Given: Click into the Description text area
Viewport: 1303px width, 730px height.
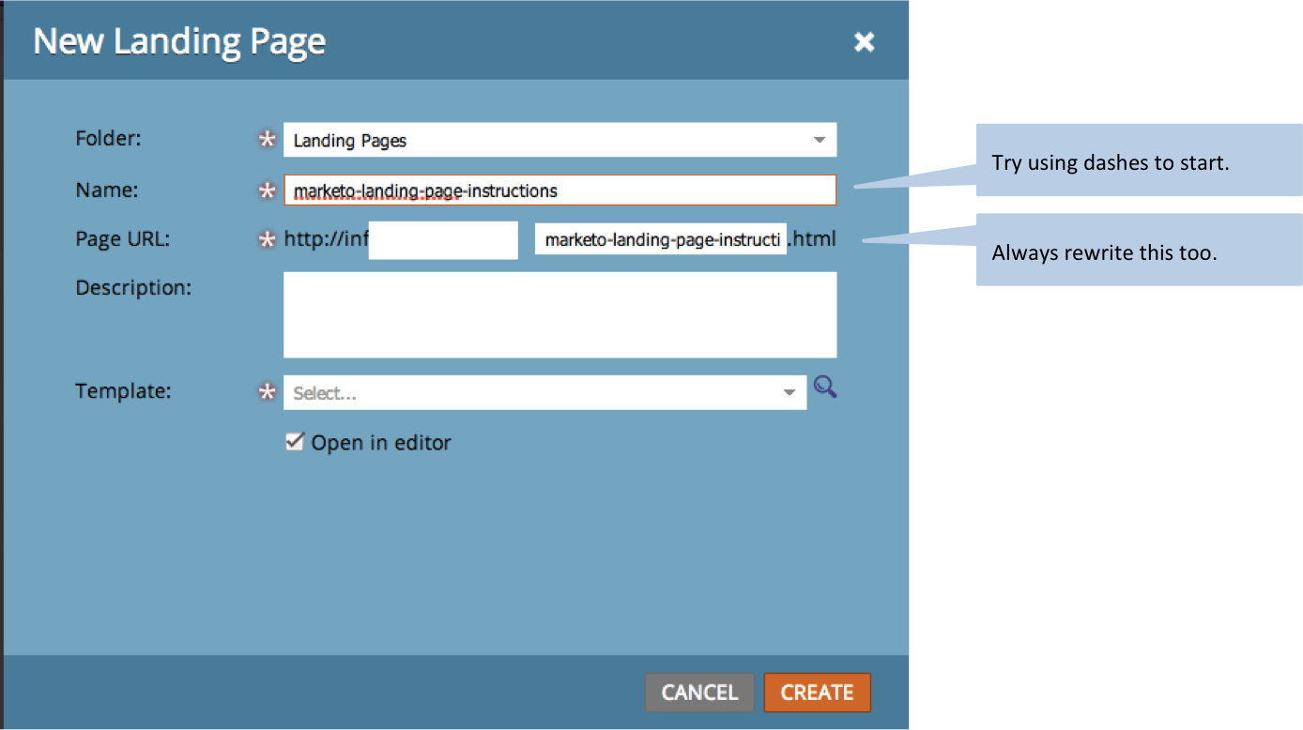Looking at the screenshot, I should pos(560,314).
